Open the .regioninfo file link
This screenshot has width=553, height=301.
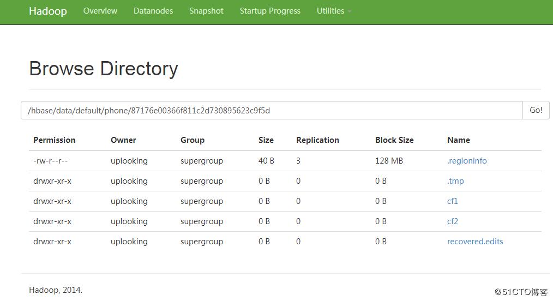click(467, 161)
